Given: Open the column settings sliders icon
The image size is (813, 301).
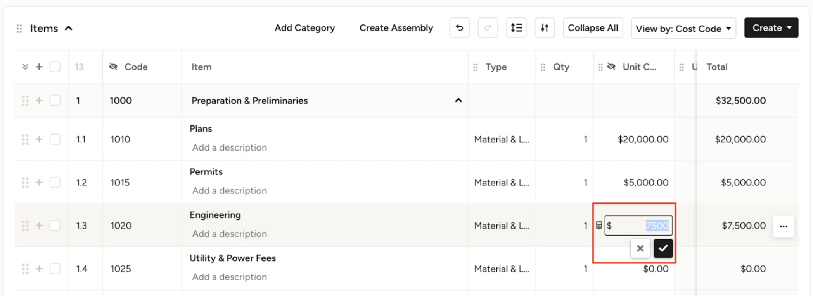Looking at the screenshot, I should click(x=544, y=28).
